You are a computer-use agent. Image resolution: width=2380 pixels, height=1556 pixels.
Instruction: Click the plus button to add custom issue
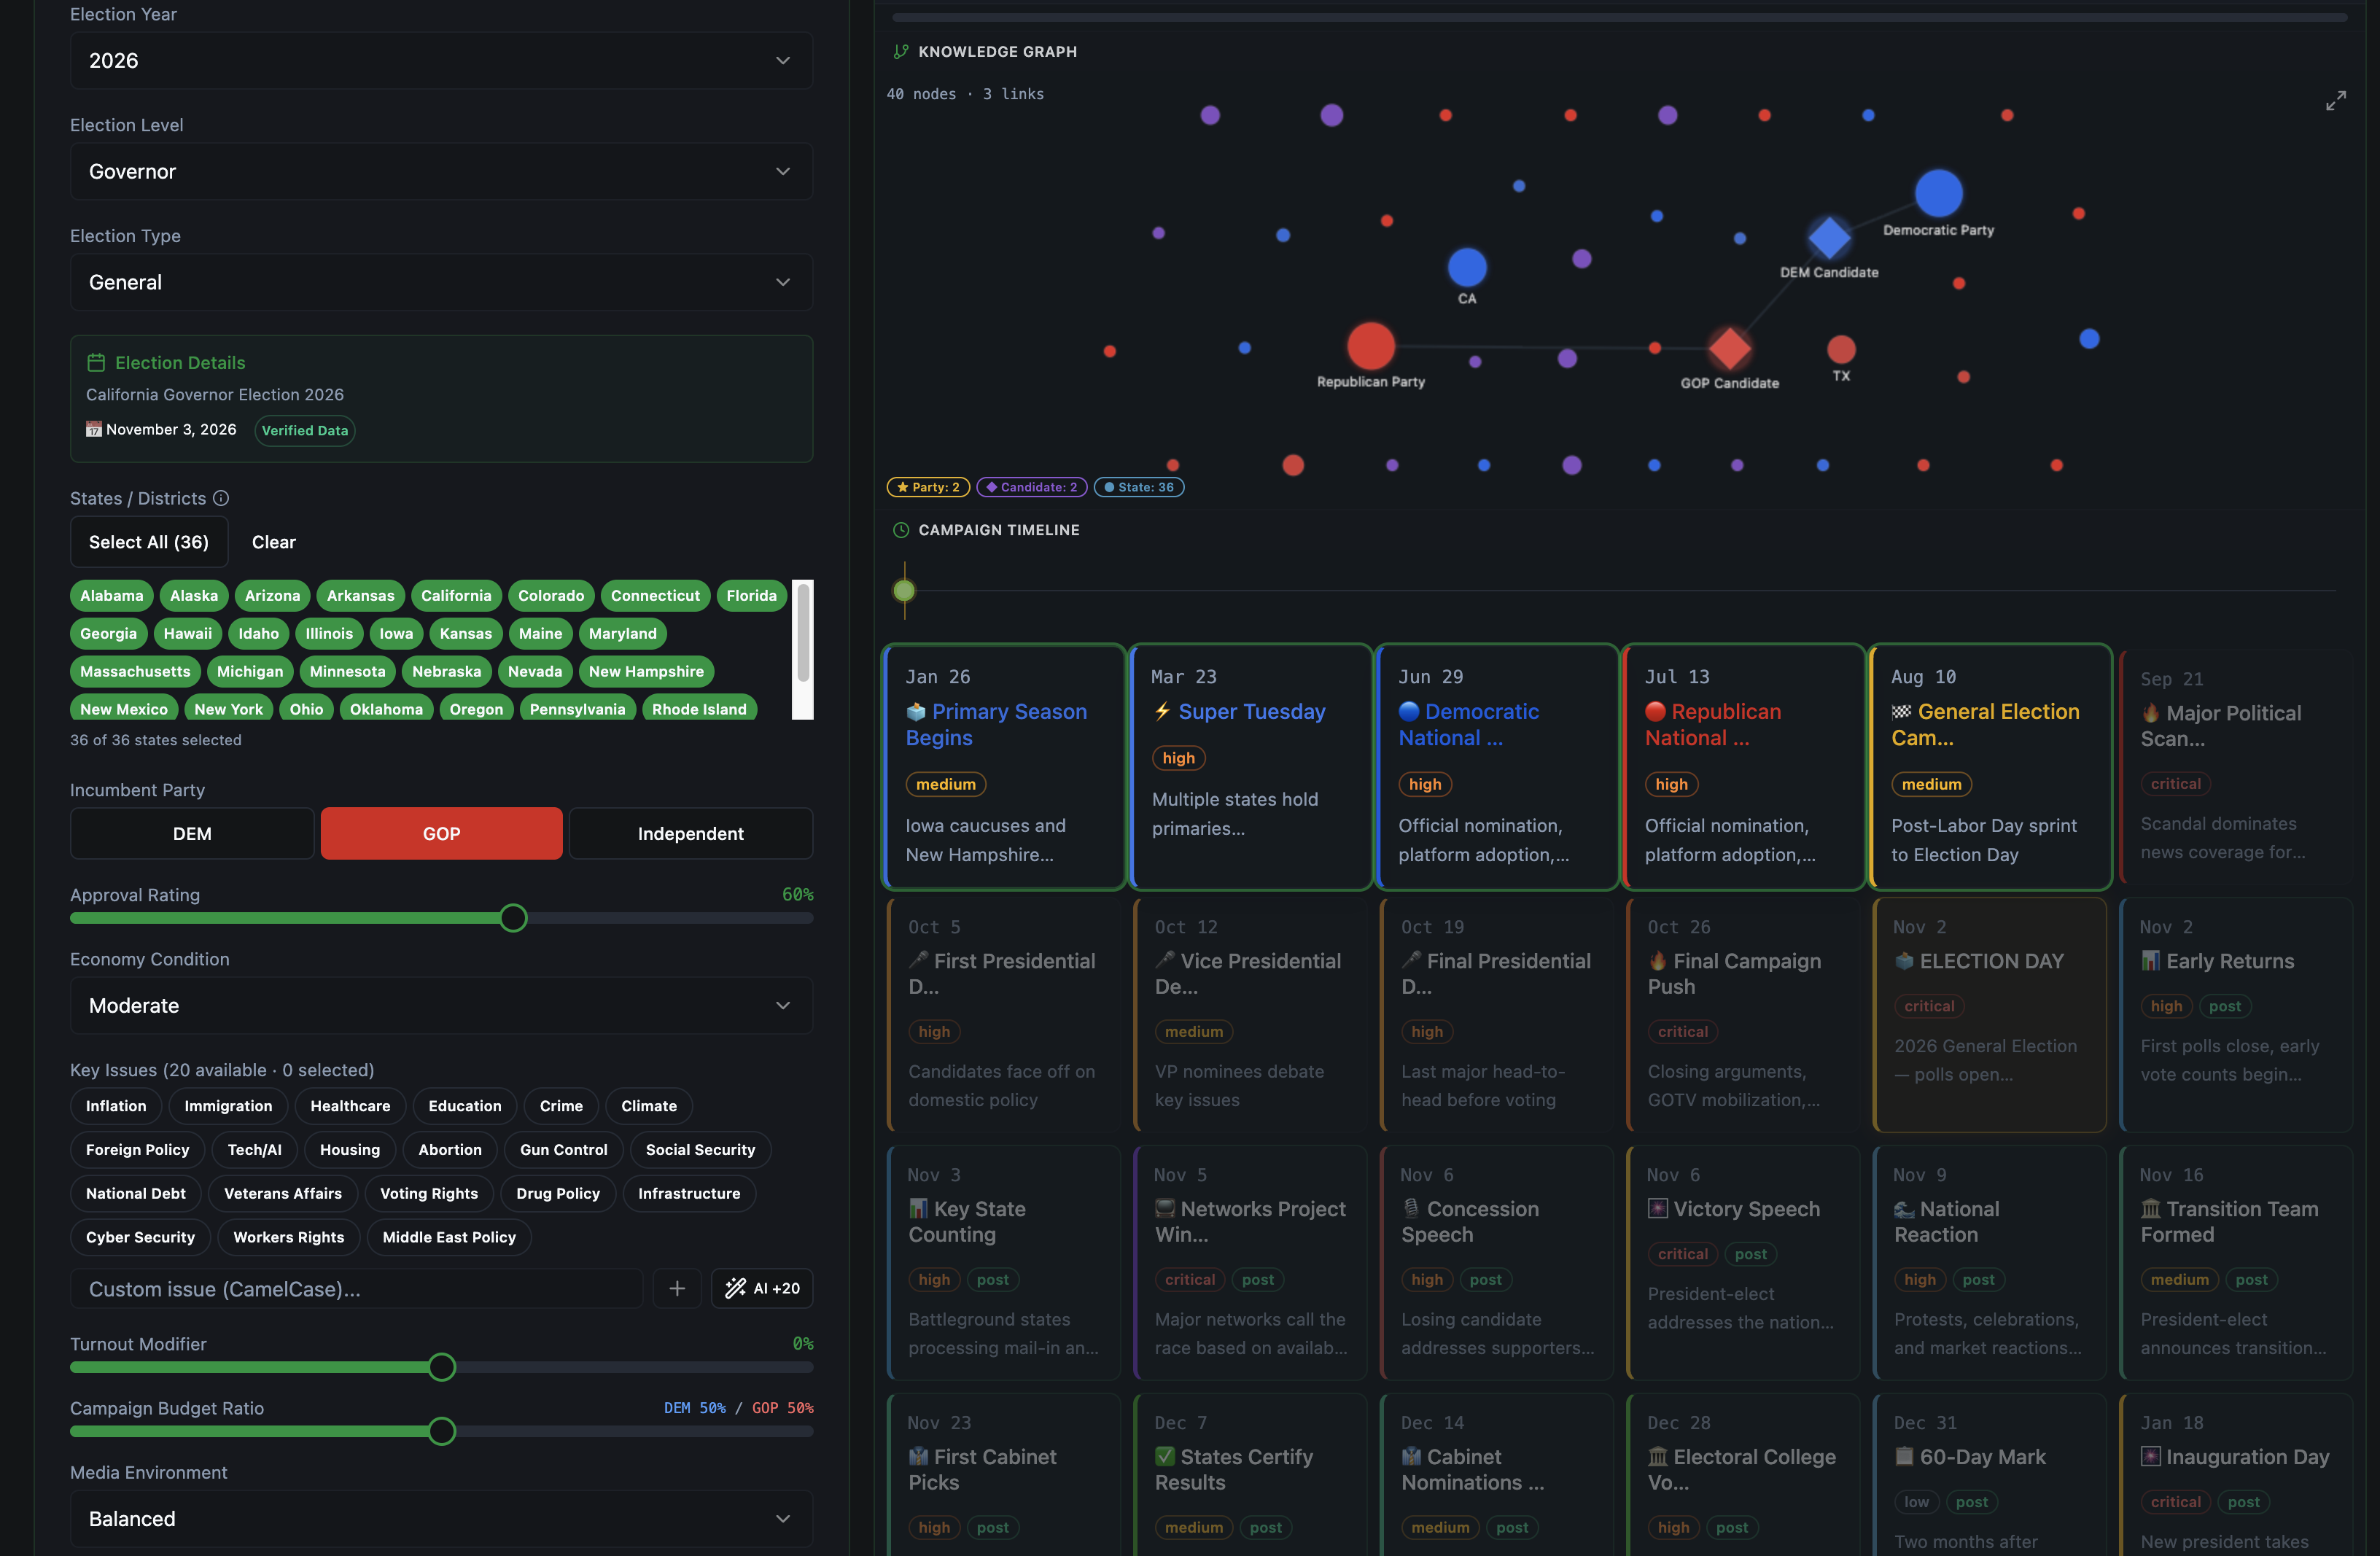tap(677, 1288)
